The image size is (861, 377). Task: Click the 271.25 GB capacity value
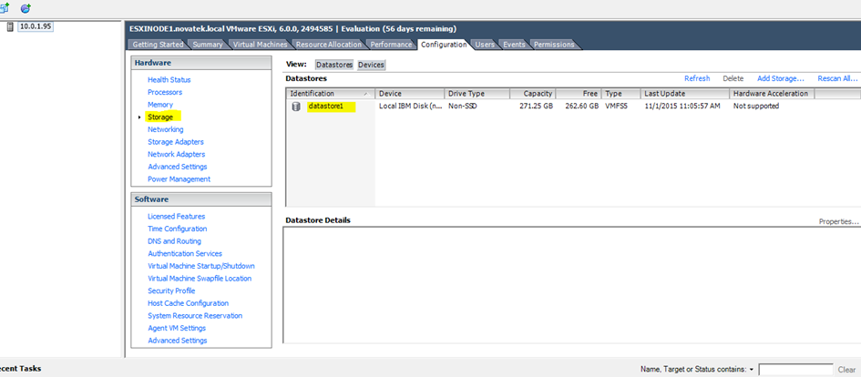coord(536,107)
